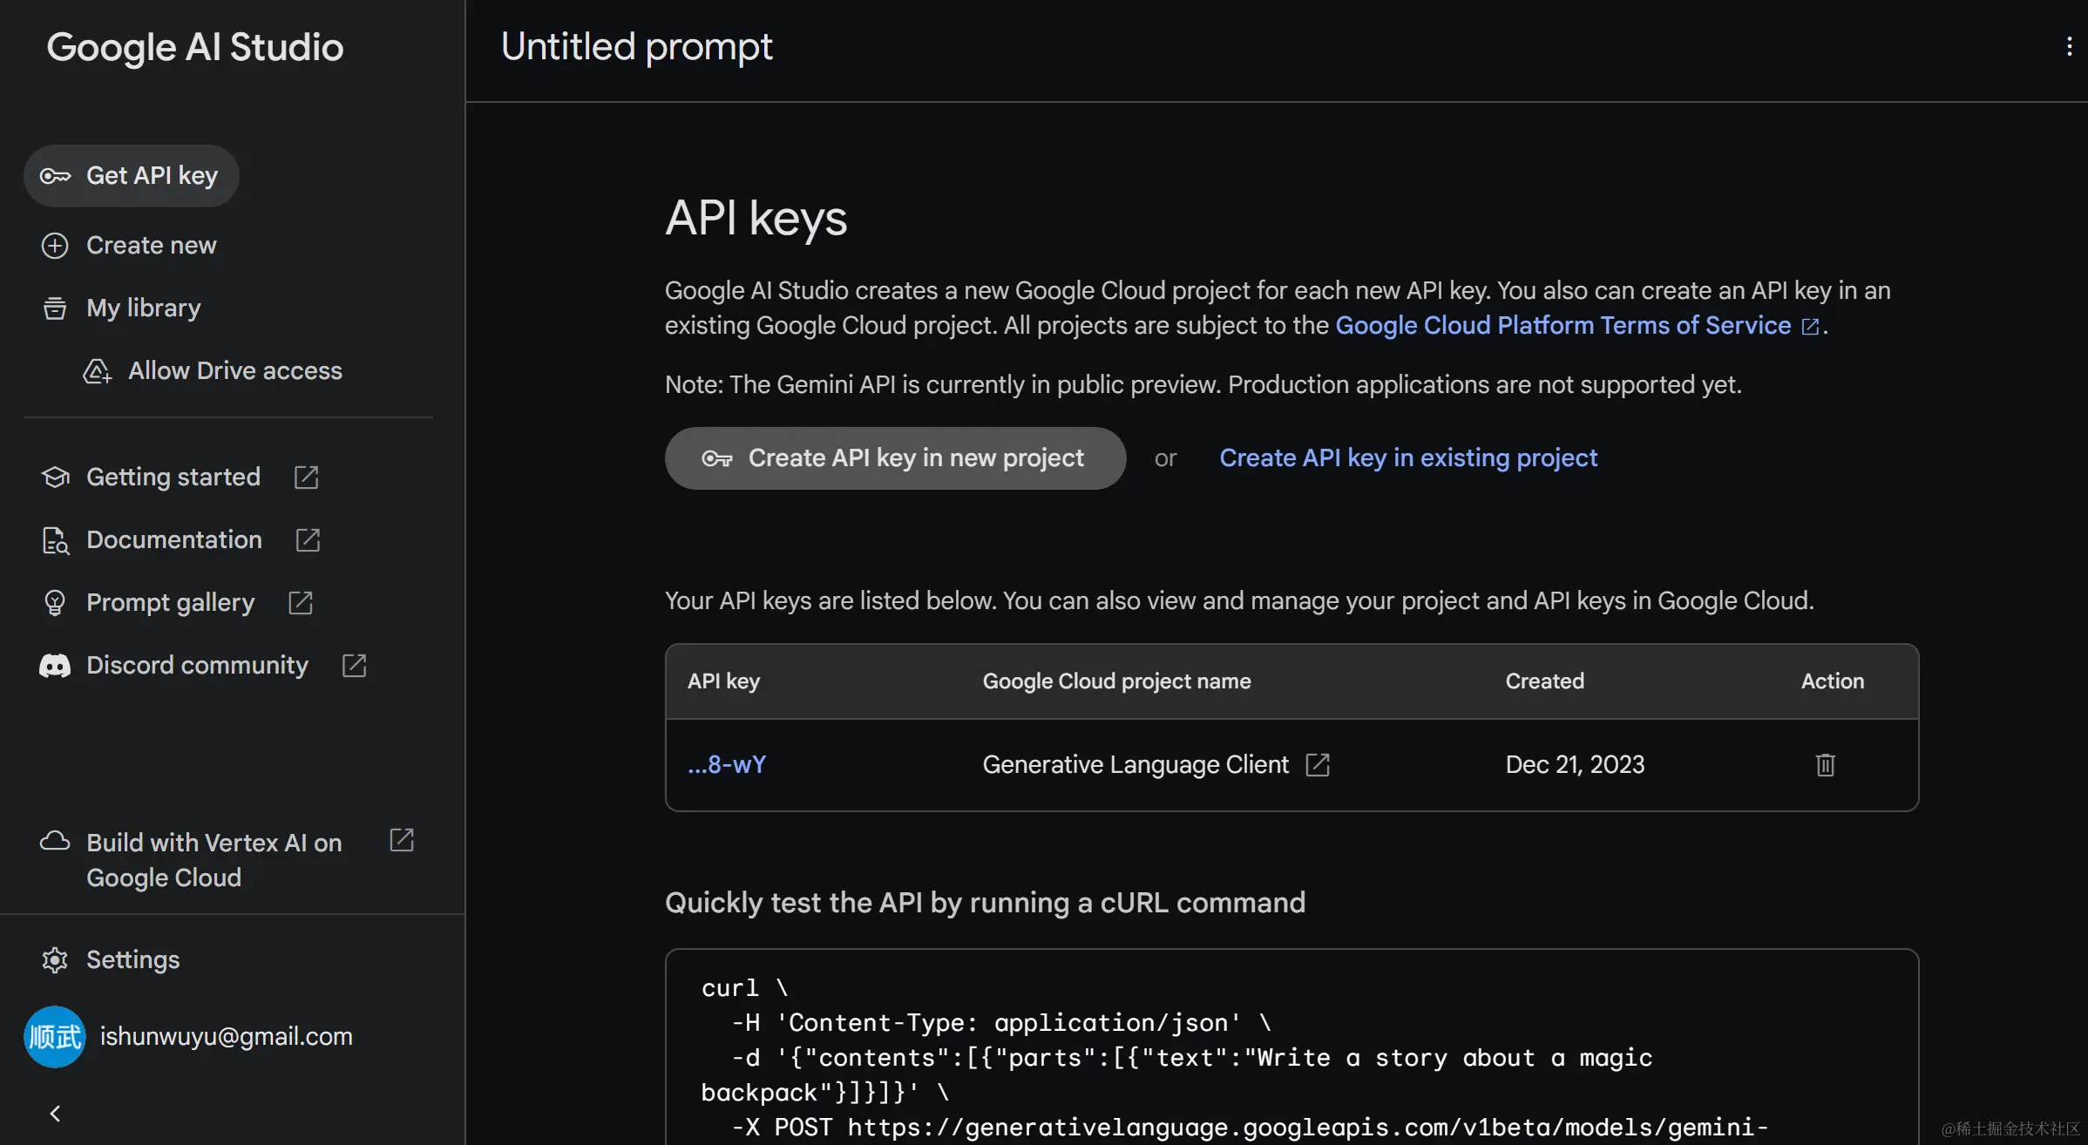Image resolution: width=2088 pixels, height=1145 pixels.
Task: Click the Discord community logo icon
Action: [55, 666]
